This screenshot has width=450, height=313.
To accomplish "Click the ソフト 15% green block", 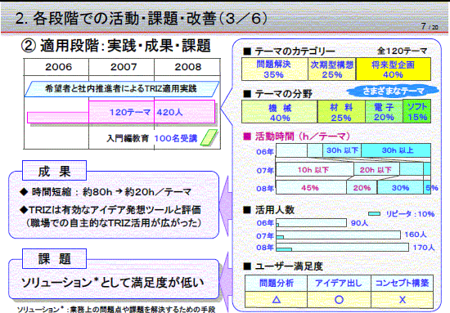I will tap(417, 111).
